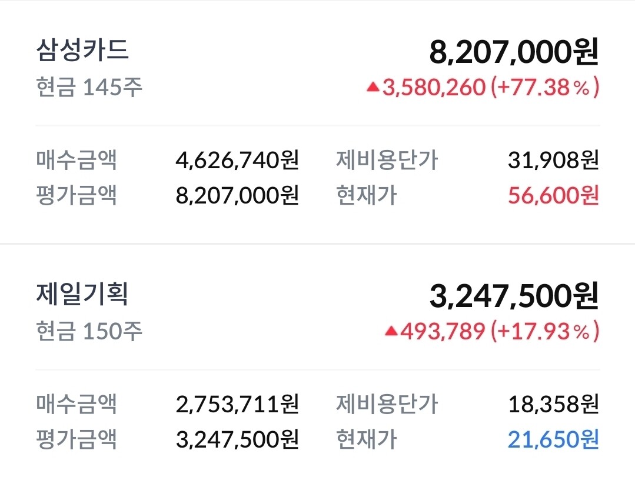Tap 삼성카드 평가금액 8,207,000원 detail row
This screenshot has width=635, height=487.
click(x=237, y=195)
